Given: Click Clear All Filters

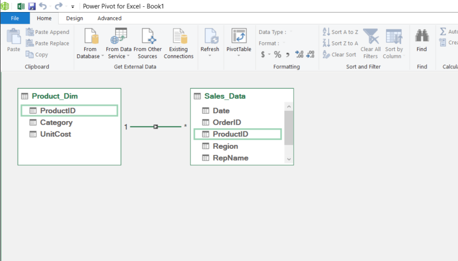Looking at the screenshot, I should point(371,43).
